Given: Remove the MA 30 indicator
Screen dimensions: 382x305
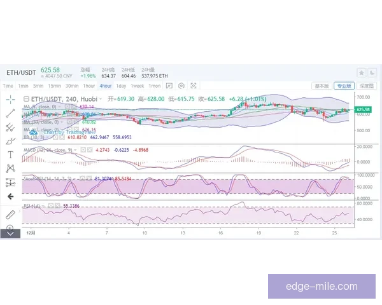Looking at the screenshot, I should [x=76, y=122].
